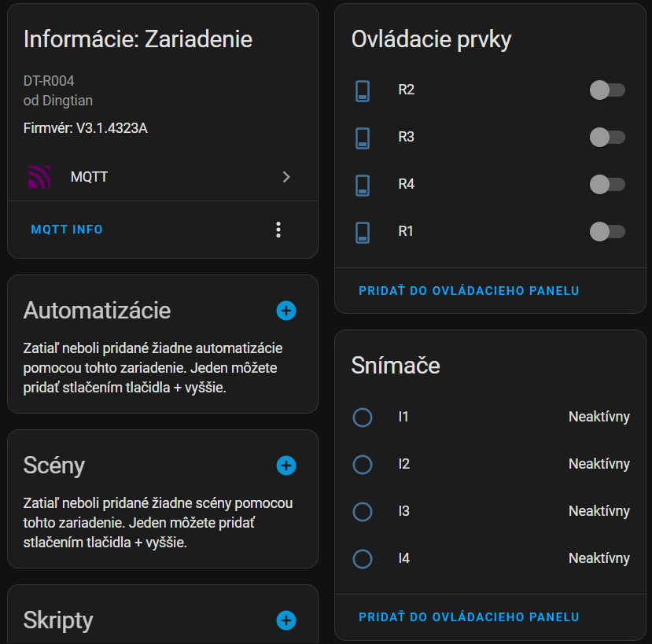The height and width of the screenshot is (644, 652).
Task: Click the device icon next to R1
Action: pyautogui.click(x=363, y=232)
